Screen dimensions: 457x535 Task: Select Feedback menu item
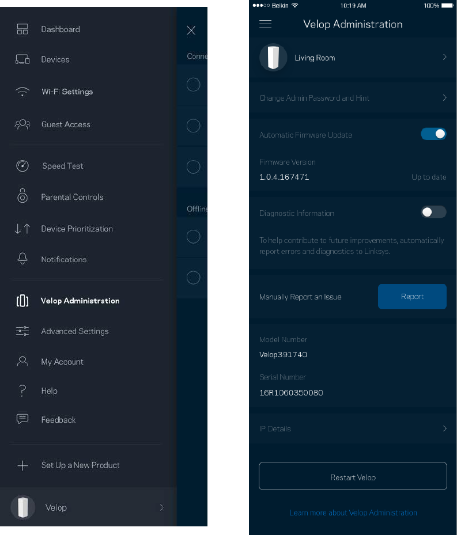pyautogui.click(x=58, y=420)
